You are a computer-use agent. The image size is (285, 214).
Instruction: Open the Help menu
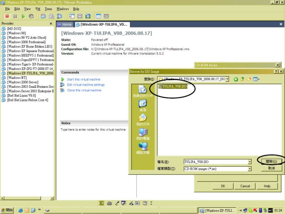click(76, 9)
